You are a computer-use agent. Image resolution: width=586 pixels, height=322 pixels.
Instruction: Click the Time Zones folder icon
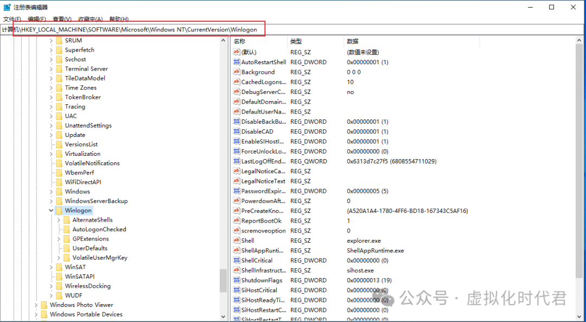[59, 87]
